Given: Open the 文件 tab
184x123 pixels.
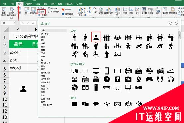Looking at the screenshot, I should [4, 4].
